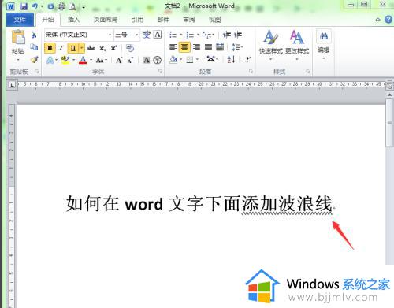The width and height of the screenshot is (394, 308).
Task: Toggle Bold formatting
Action: tap(50, 48)
